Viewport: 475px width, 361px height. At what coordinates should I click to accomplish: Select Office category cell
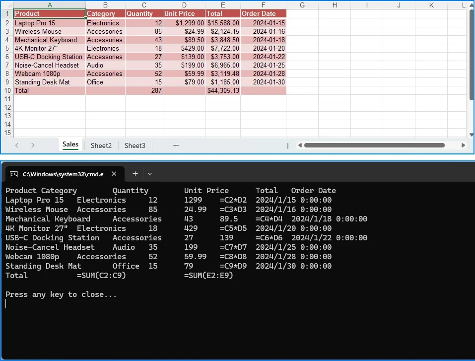pyautogui.click(x=105, y=82)
